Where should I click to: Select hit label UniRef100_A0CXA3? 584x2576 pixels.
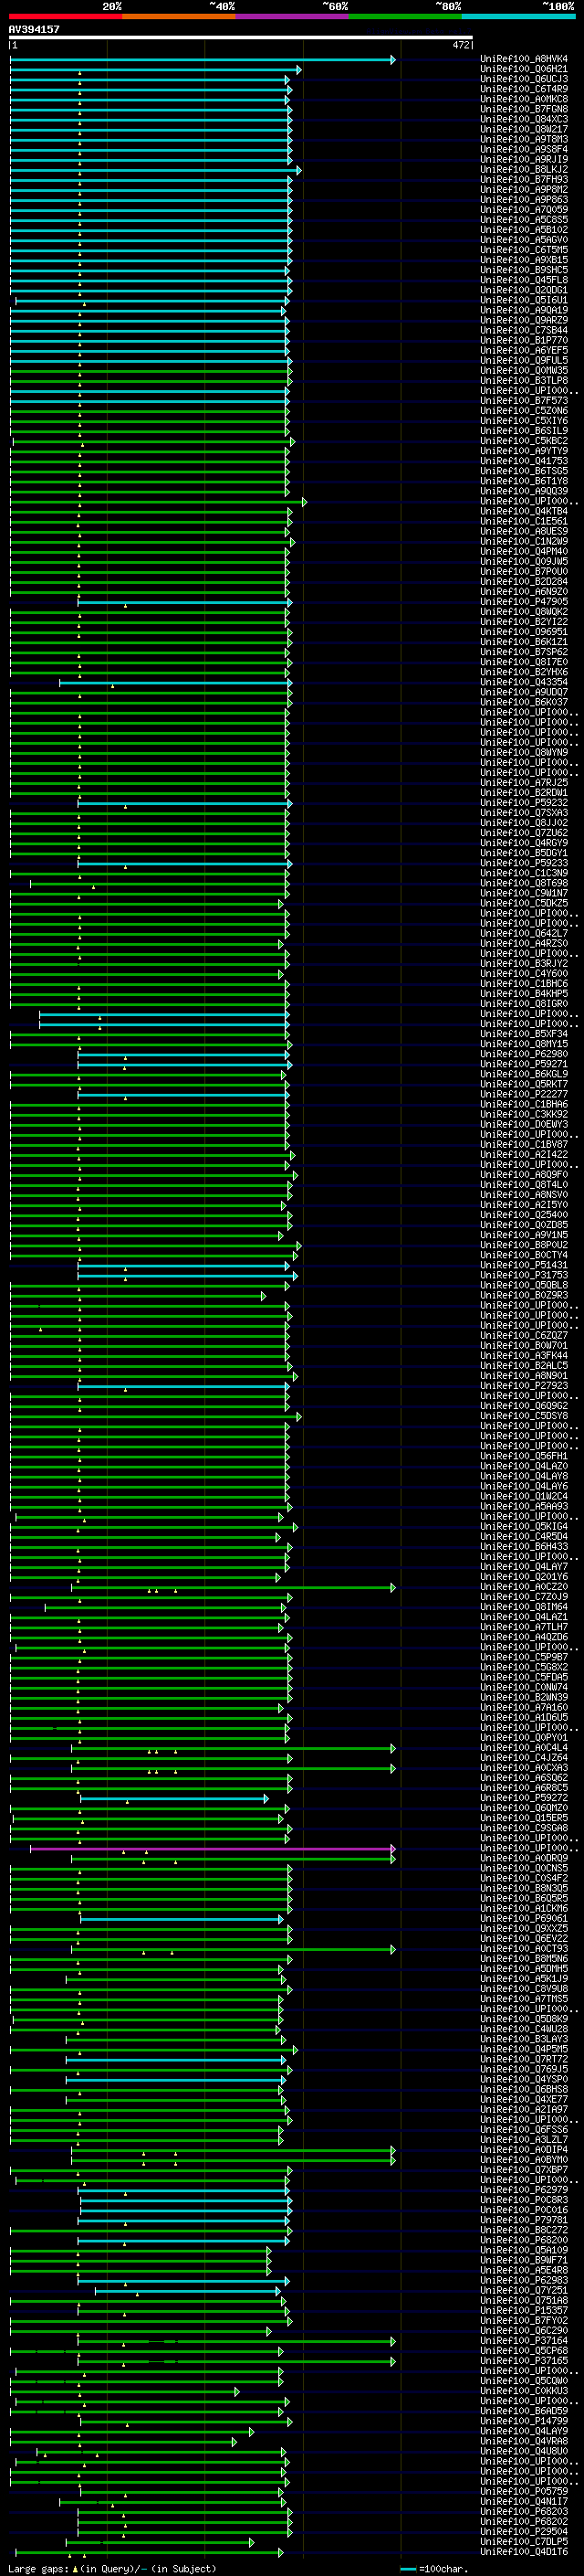tap(524, 1767)
